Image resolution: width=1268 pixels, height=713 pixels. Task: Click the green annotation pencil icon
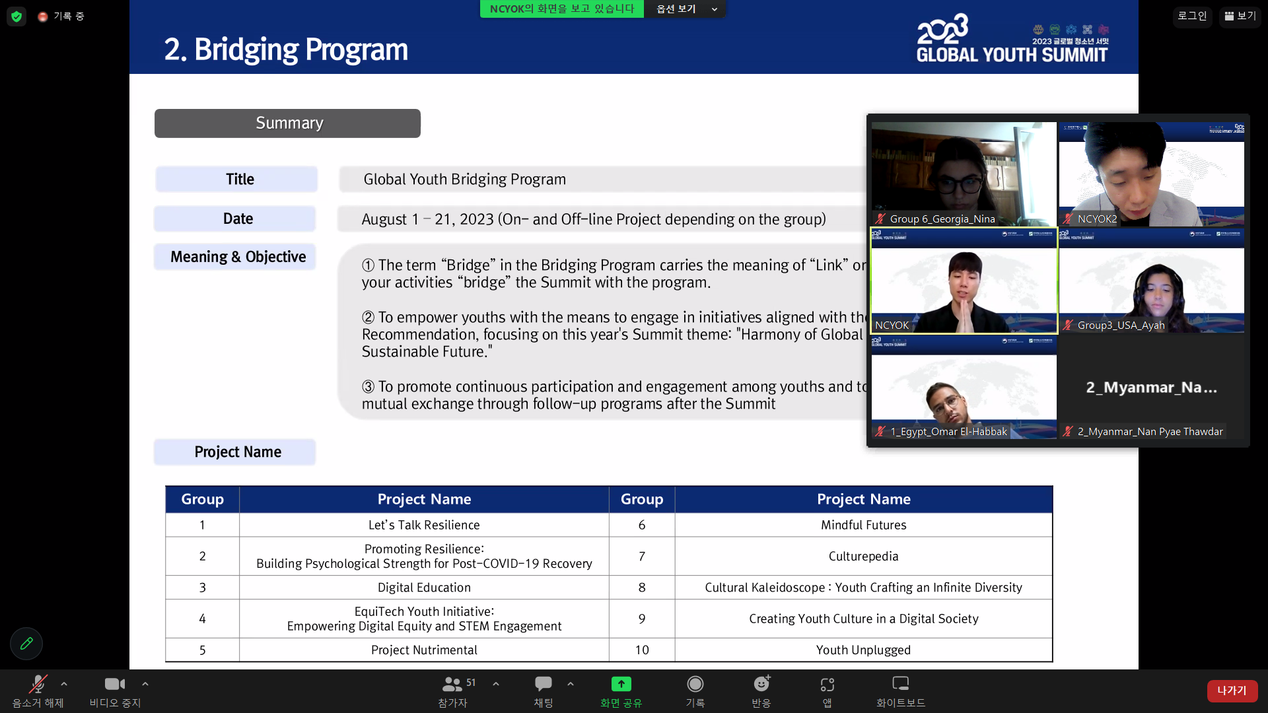click(26, 643)
